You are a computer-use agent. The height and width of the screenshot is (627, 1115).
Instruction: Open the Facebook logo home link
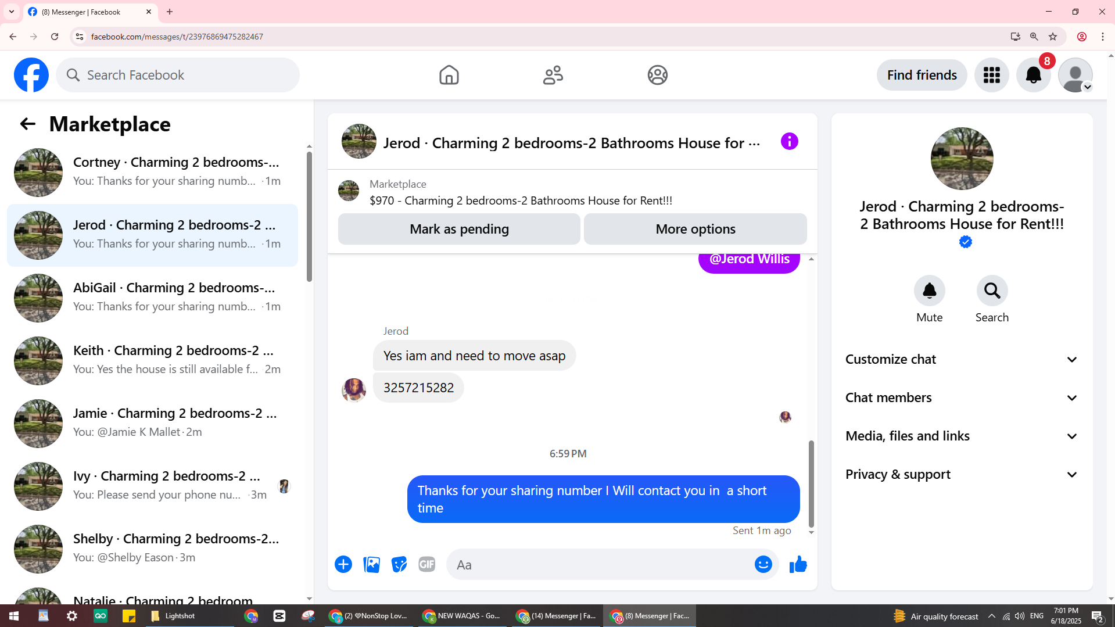pos(31,75)
